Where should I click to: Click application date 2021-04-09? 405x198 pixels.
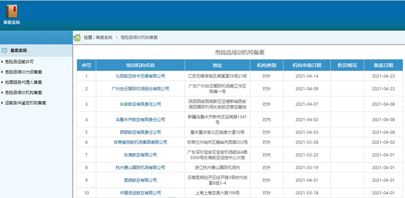pyautogui.click(x=307, y=89)
